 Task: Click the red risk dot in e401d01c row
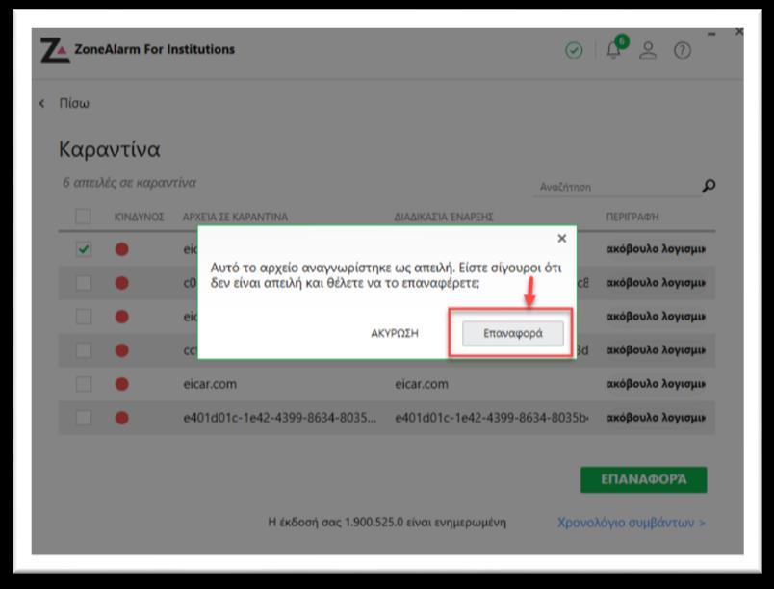(122, 418)
